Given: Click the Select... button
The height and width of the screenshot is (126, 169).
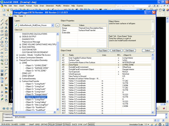Looking at the screenshot, I should click(148, 51).
